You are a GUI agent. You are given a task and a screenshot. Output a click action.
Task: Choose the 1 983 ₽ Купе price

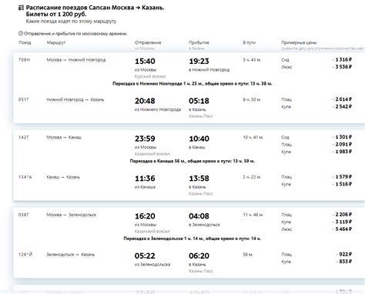click(x=342, y=152)
